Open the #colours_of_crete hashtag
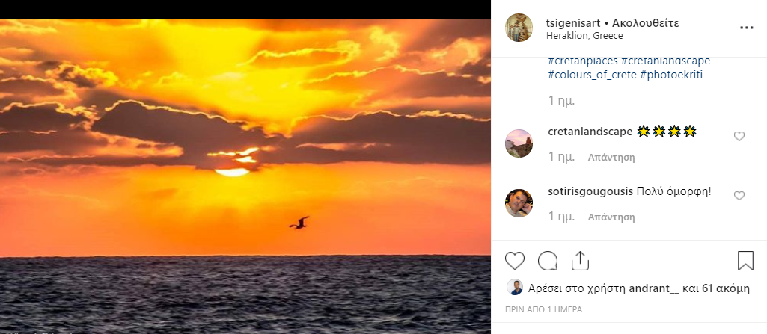767x334 pixels. coord(593,75)
